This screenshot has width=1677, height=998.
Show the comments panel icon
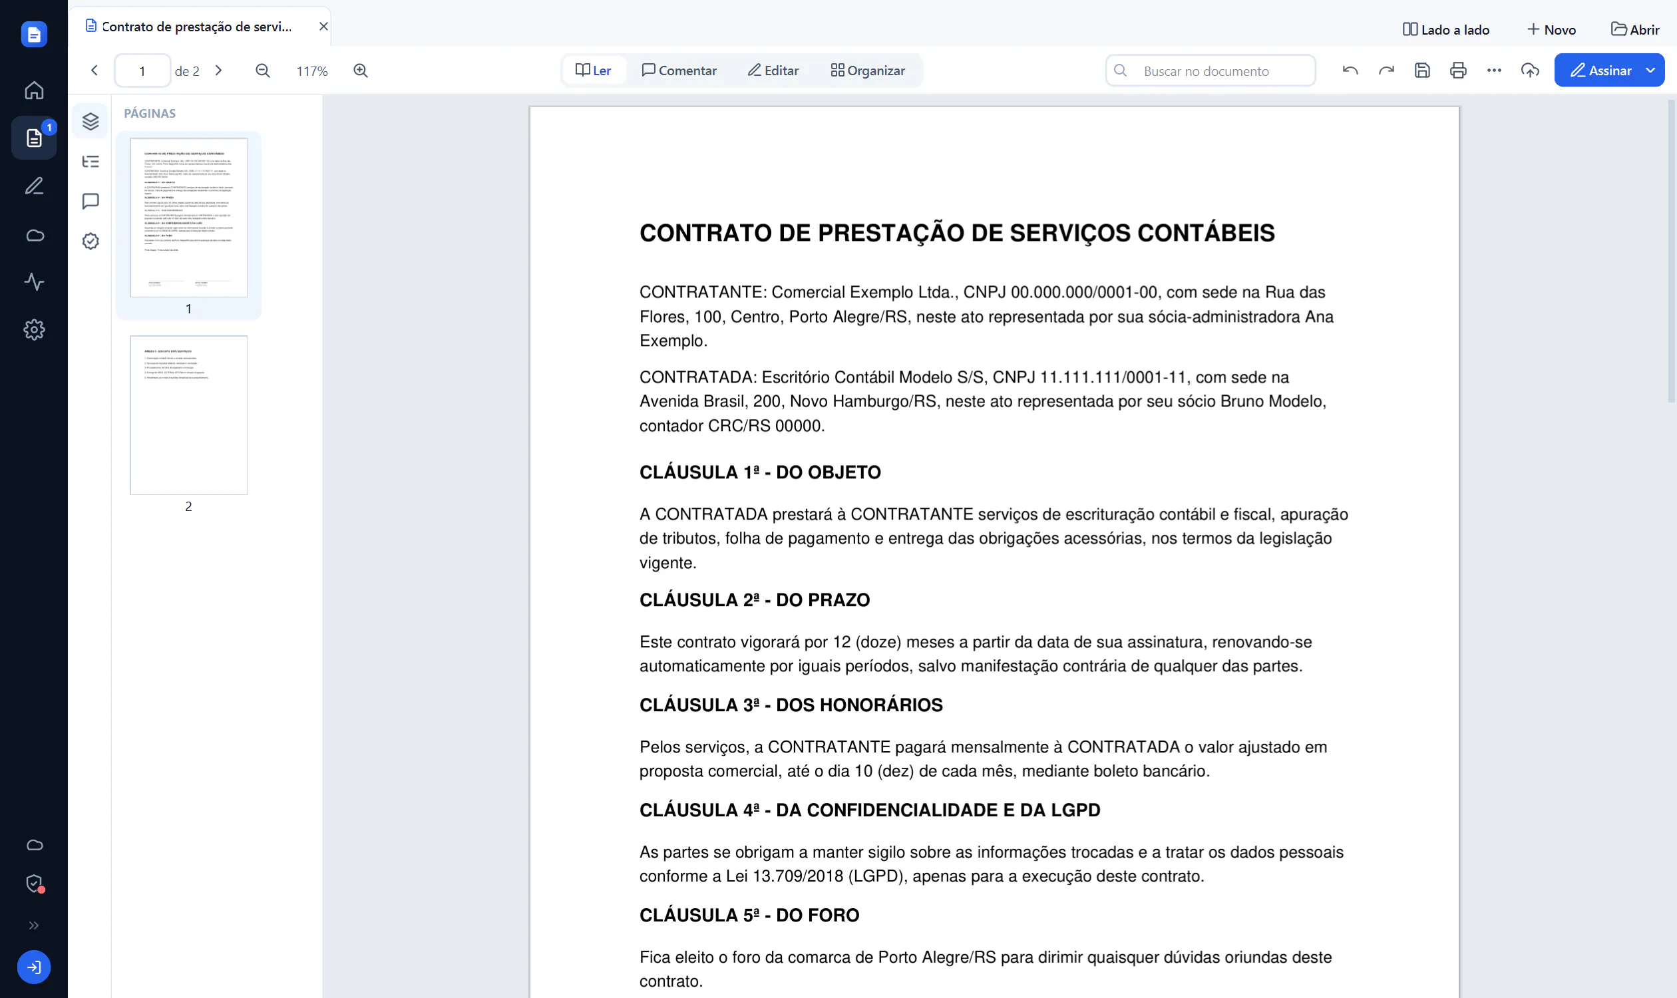90,201
